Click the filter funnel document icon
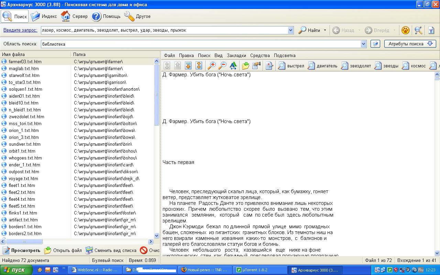Screen dimensions: 440x275 pyautogui.click(x=431, y=30)
